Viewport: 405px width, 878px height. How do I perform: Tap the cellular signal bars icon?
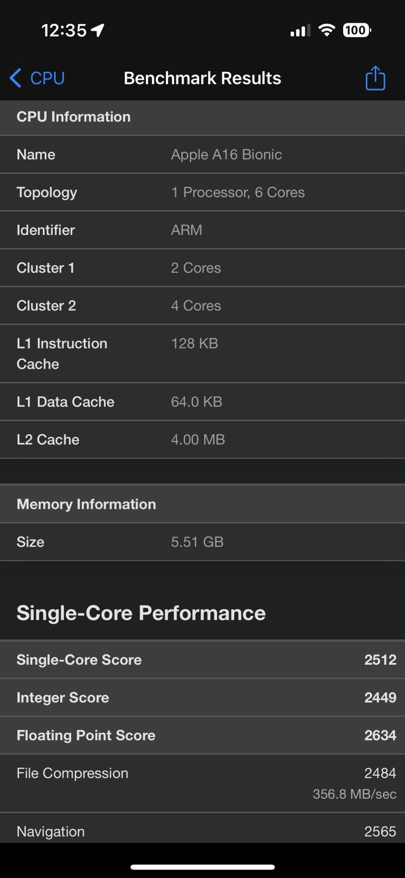(x=301, y=31)
